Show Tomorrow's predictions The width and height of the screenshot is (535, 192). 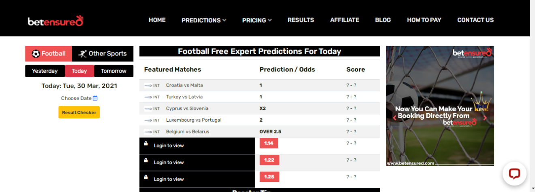pyautogui.click(x=113, y=71)
